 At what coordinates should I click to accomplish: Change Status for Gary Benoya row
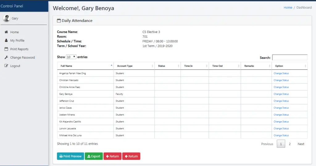[x=281, y=94]
